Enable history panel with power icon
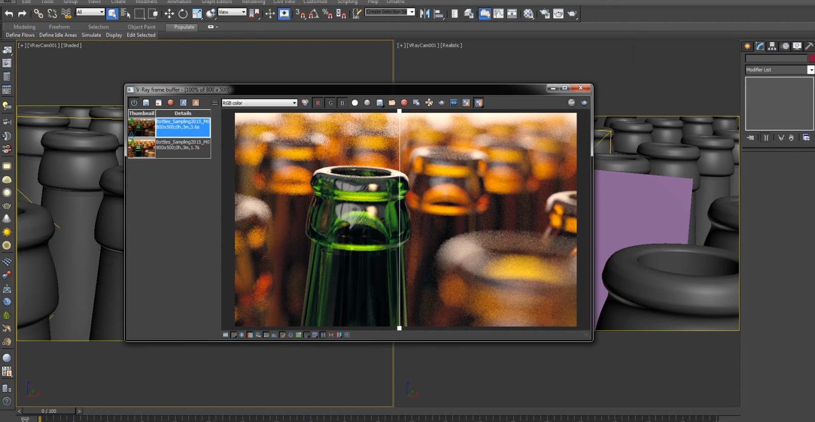Viewport: 815px width, 422px height. 134,103
